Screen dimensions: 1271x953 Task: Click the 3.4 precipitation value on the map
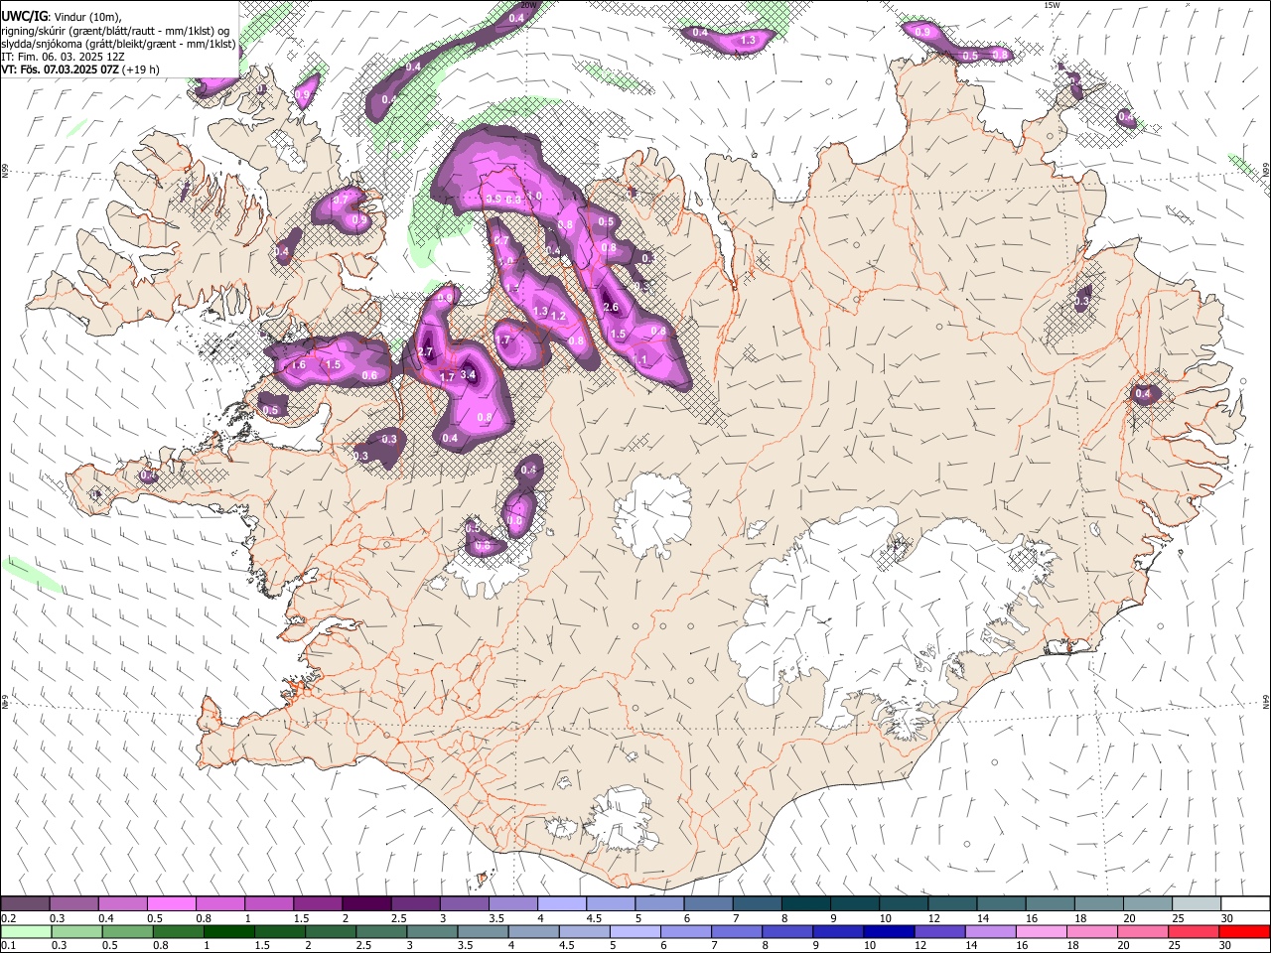pos(469,375)
